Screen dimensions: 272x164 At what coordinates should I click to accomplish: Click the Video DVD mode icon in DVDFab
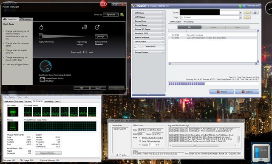tap(139, 47)
